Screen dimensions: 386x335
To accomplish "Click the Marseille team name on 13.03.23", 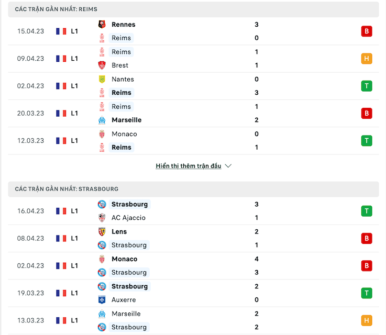I will pyautogui.click(x=126, y=314).
